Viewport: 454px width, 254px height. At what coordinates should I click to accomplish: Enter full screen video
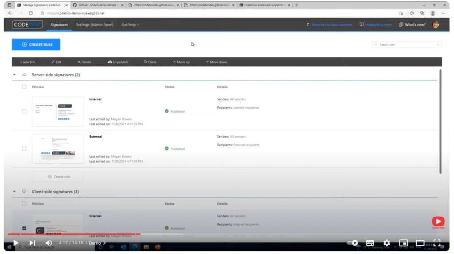pos(437,243)
